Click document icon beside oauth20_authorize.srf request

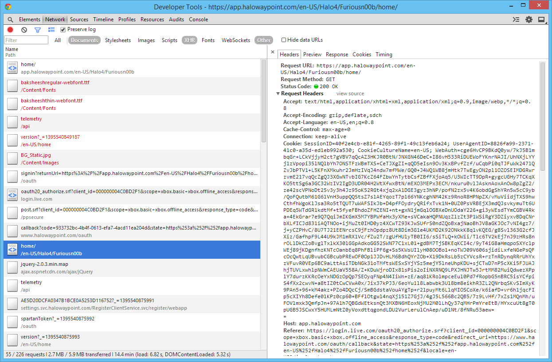pos(12,195)
